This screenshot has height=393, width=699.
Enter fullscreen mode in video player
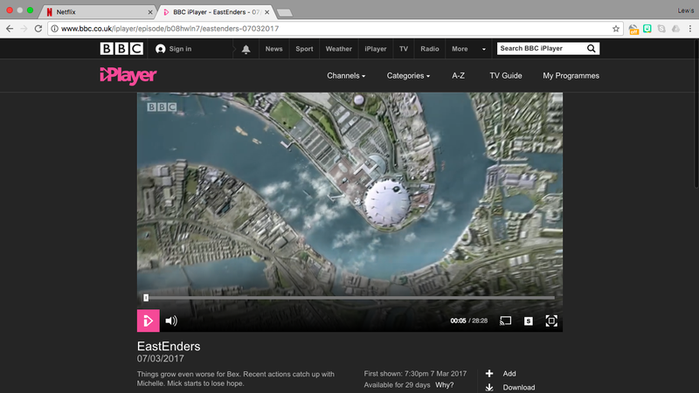[x=551, y=321]
